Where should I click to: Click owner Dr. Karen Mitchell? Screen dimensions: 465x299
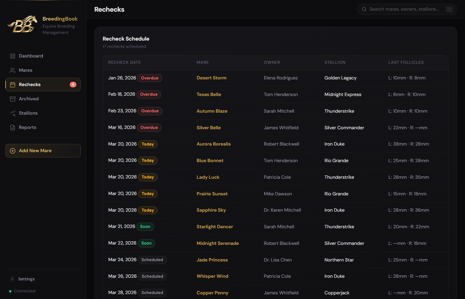(x=283, y=210)
